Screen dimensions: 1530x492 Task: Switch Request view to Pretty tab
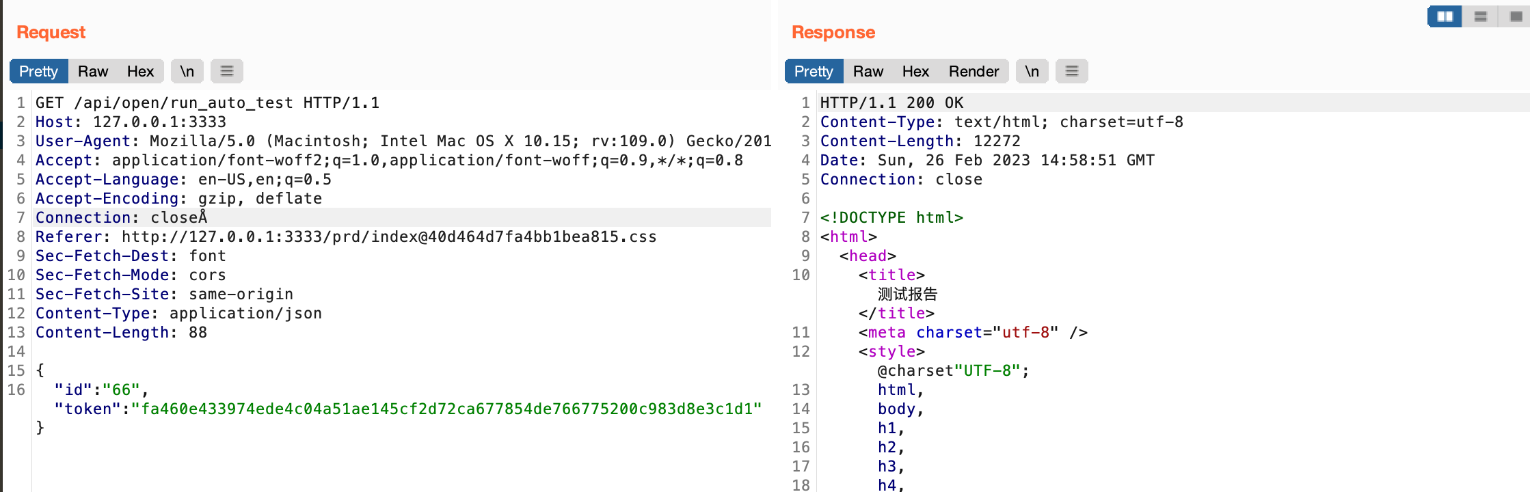(39, 71)
